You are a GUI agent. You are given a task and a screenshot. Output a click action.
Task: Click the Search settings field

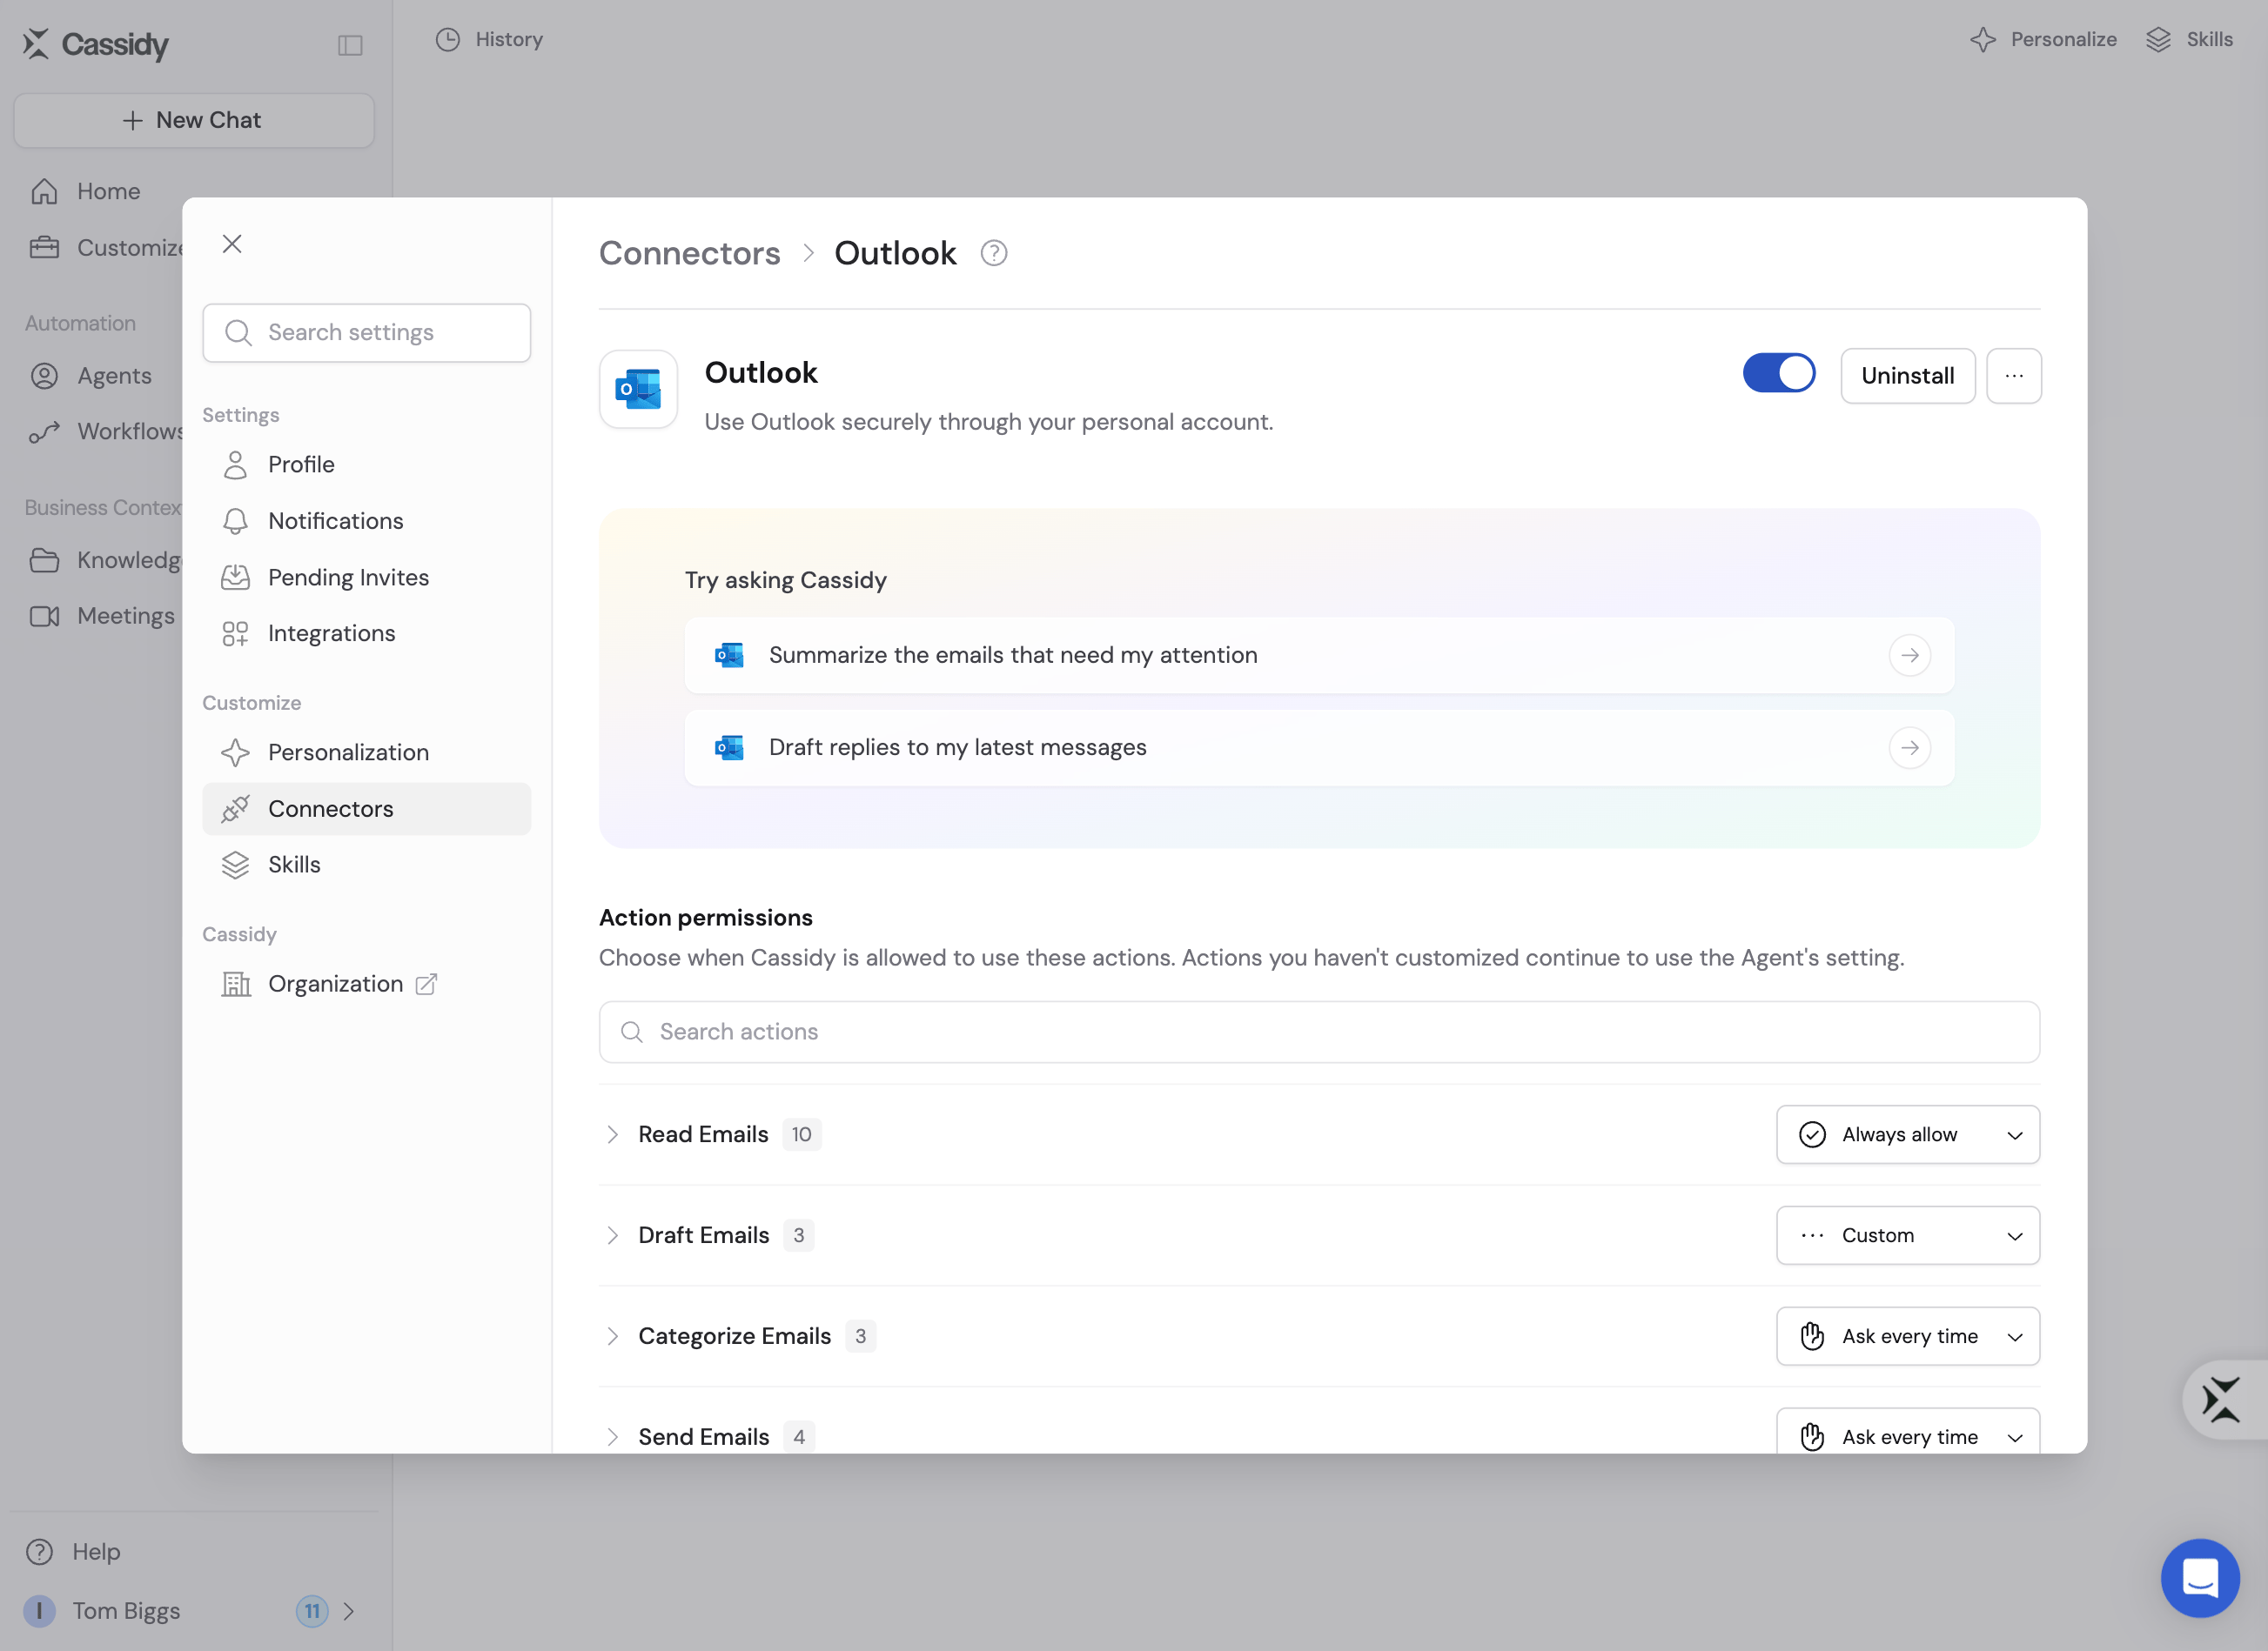coord(366,333)
